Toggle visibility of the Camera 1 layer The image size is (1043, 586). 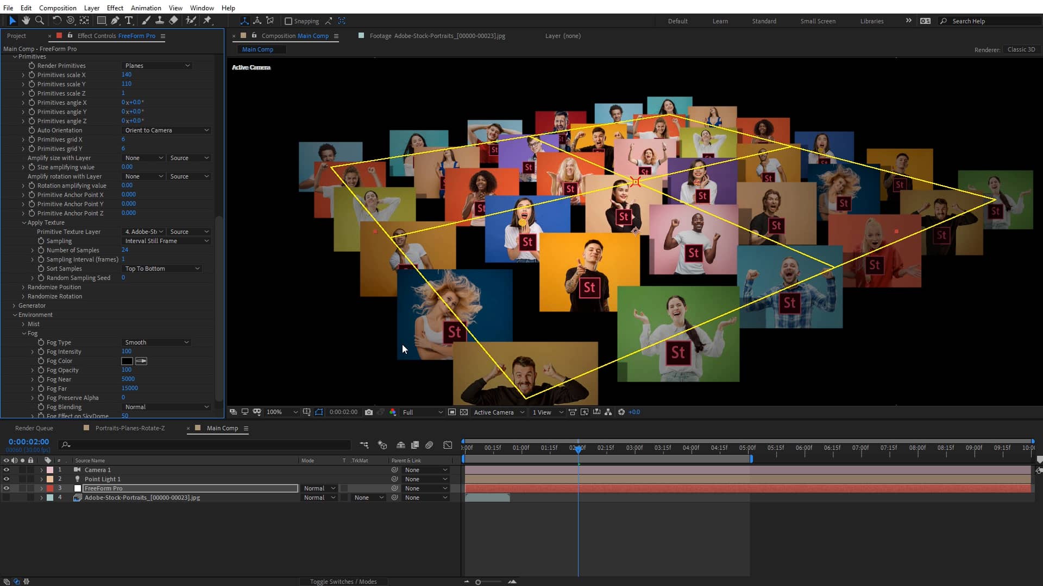point(6,470)
